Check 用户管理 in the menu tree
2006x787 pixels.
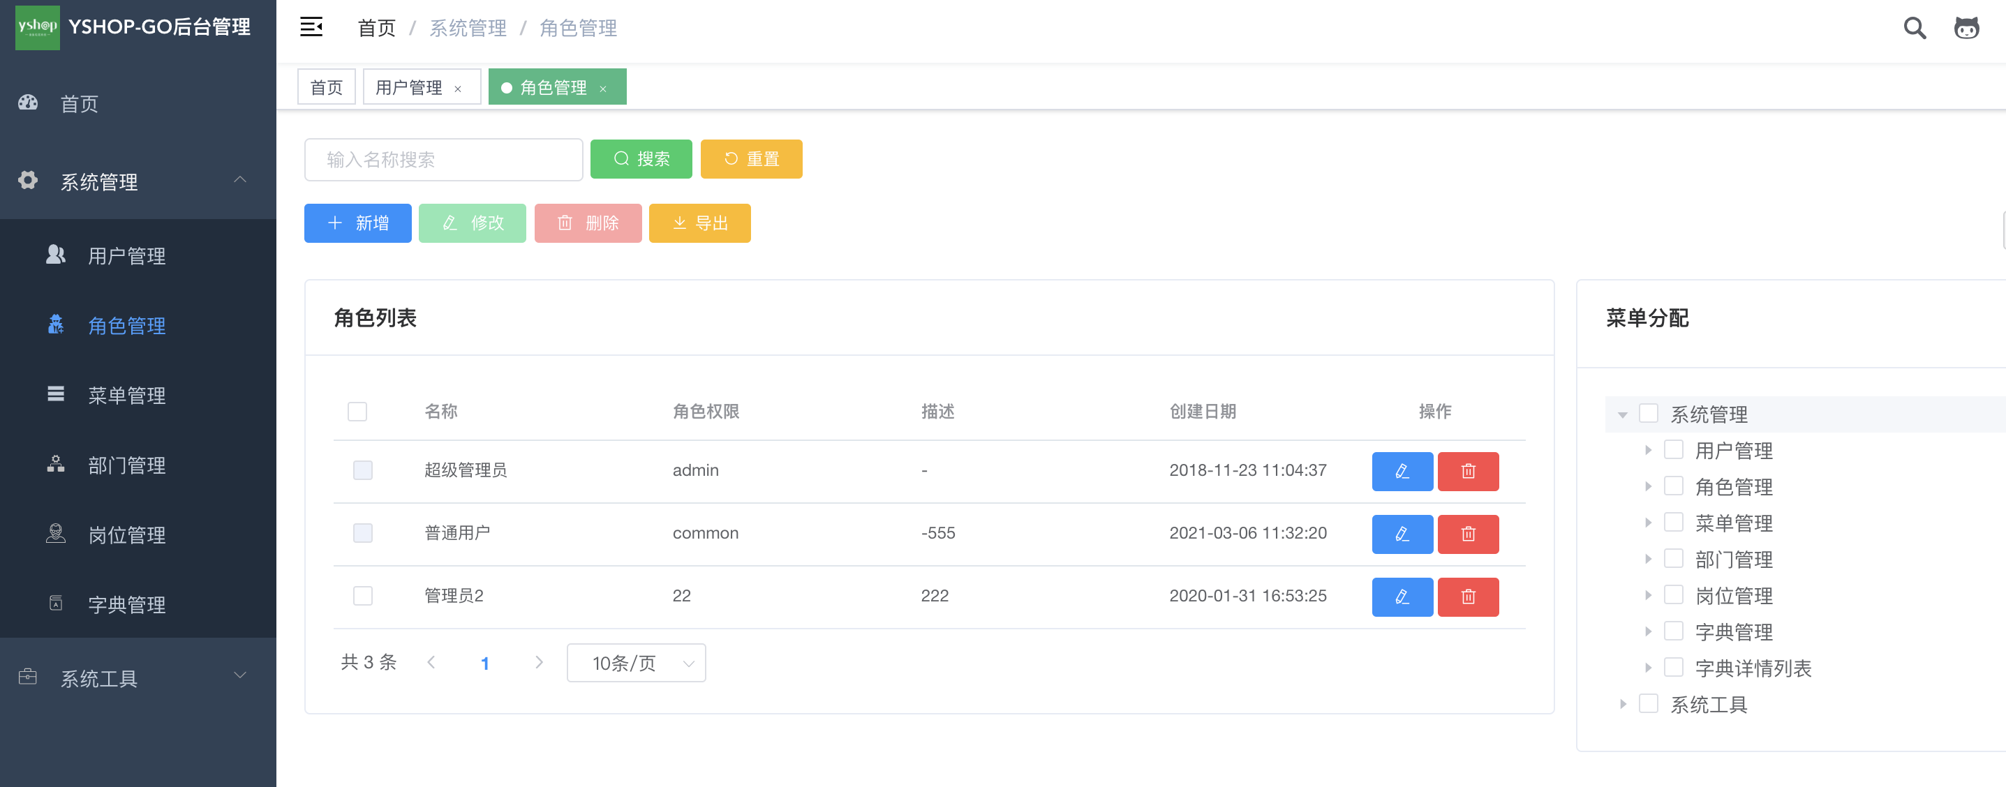pos(1672,449)
